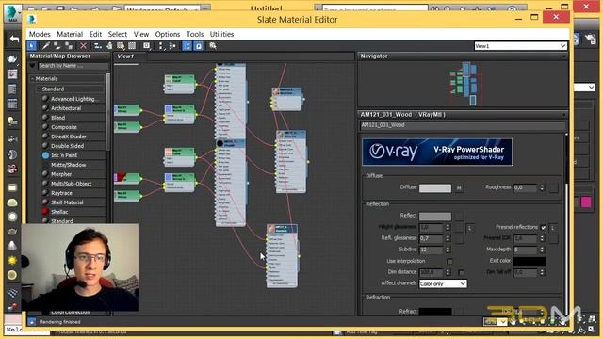Click Show Shaded Material in Viewport icon
Viewport: 603px width, 339px height.
[x=121, y=46]
